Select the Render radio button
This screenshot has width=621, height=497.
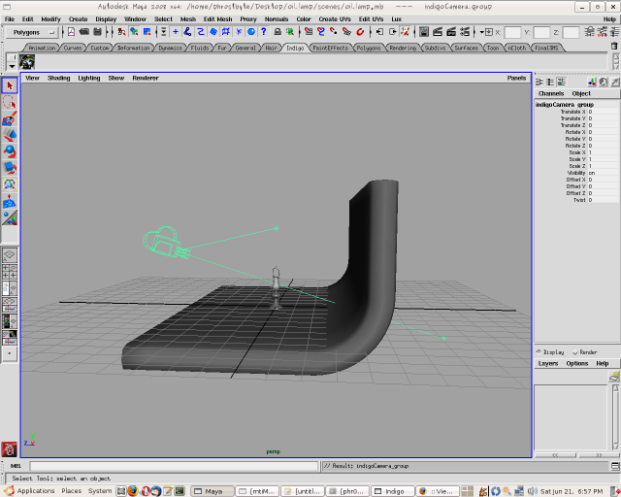(576, 352)
